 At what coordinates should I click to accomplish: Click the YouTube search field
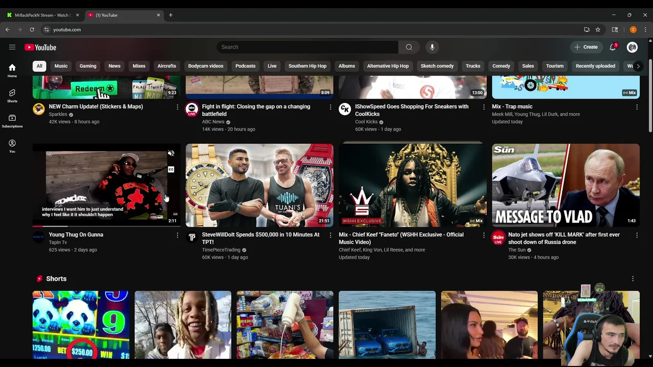(308, 47)
